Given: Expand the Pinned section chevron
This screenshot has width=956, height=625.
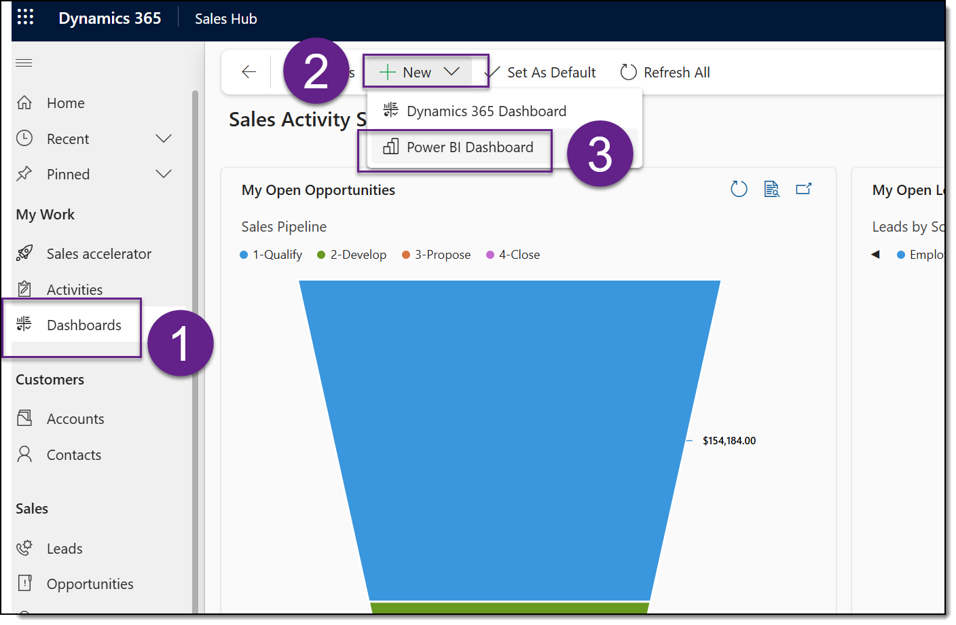Looking at the screenshot, I should tap(164, 174).
